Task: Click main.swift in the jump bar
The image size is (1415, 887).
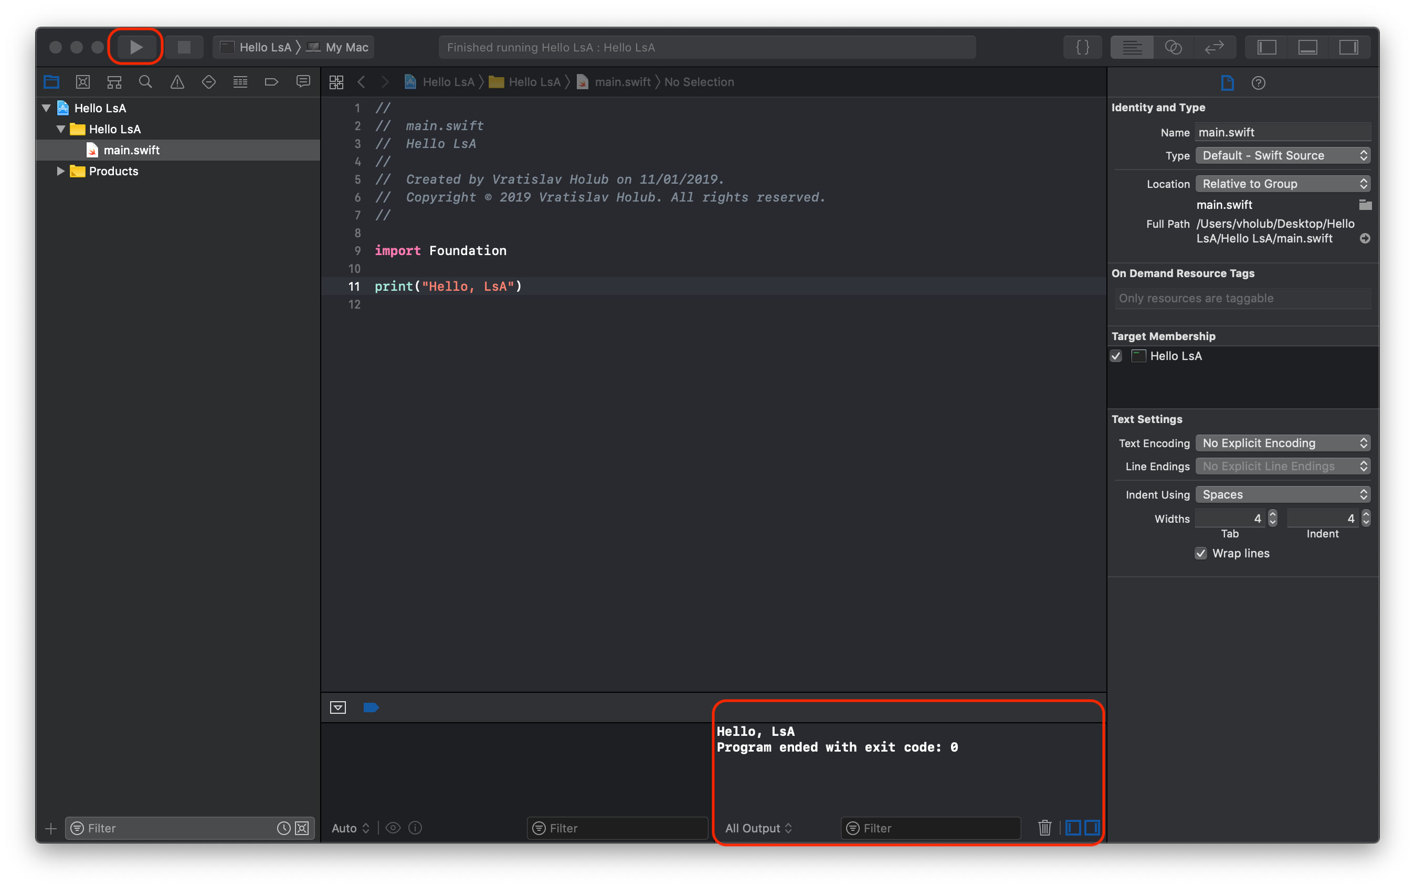Action: coord(614,82)
